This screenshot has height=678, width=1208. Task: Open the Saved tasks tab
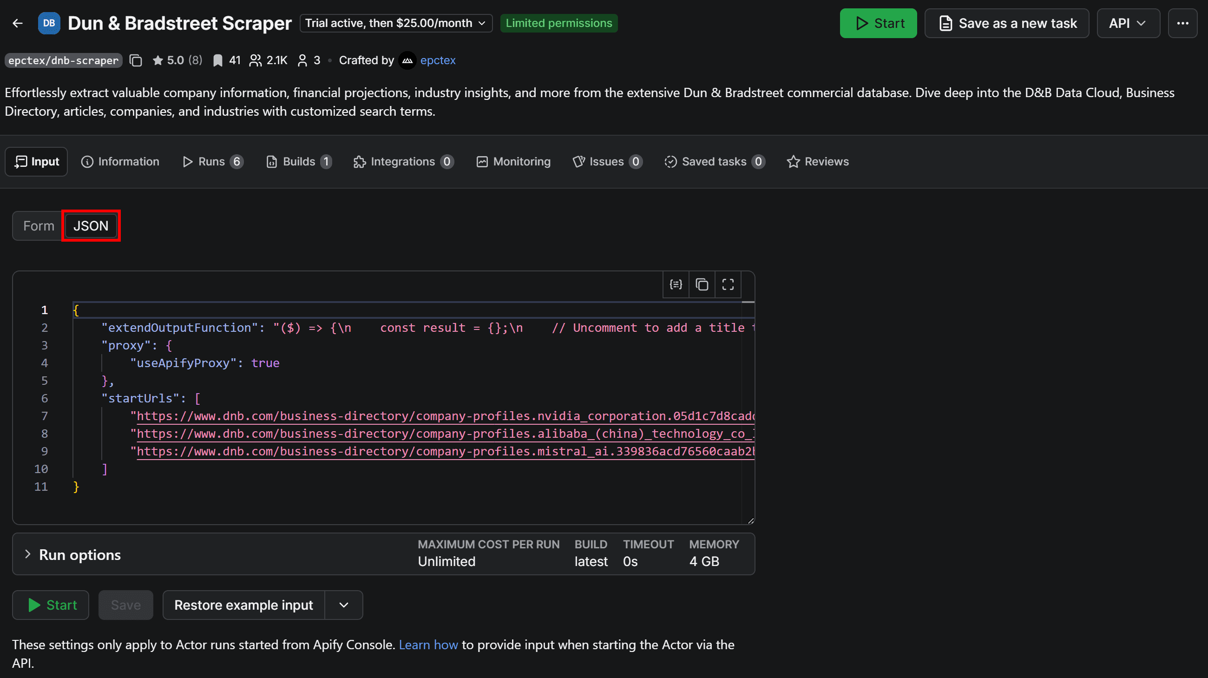(715, 162)
